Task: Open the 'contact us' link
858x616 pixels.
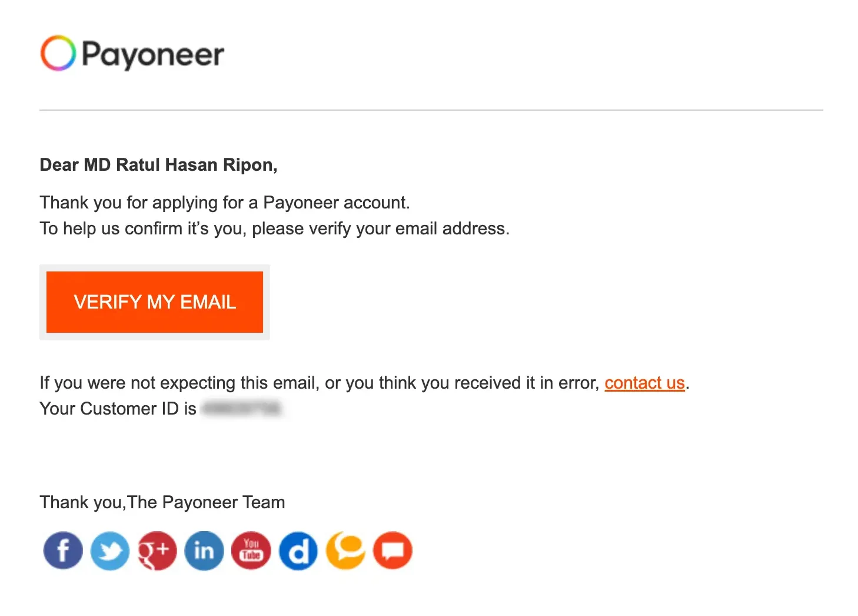Action: [644, 383]
